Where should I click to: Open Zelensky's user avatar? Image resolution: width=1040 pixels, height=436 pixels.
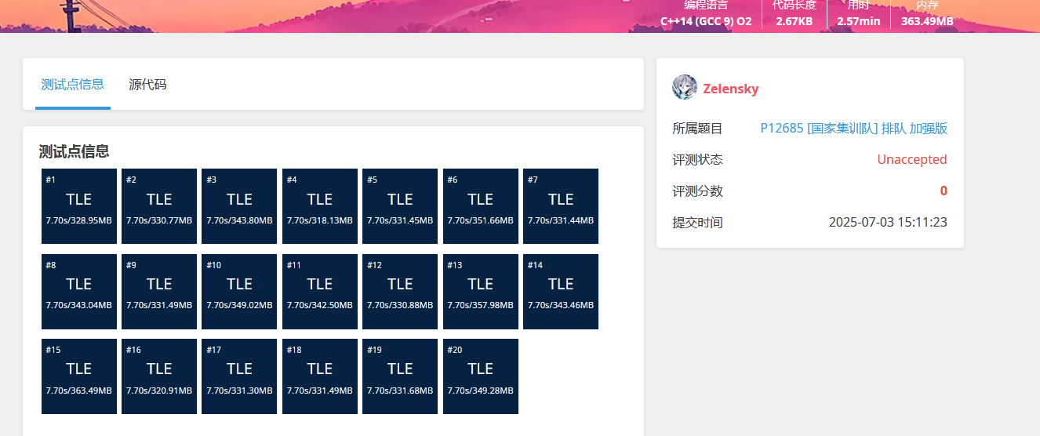tap(685, 88)
